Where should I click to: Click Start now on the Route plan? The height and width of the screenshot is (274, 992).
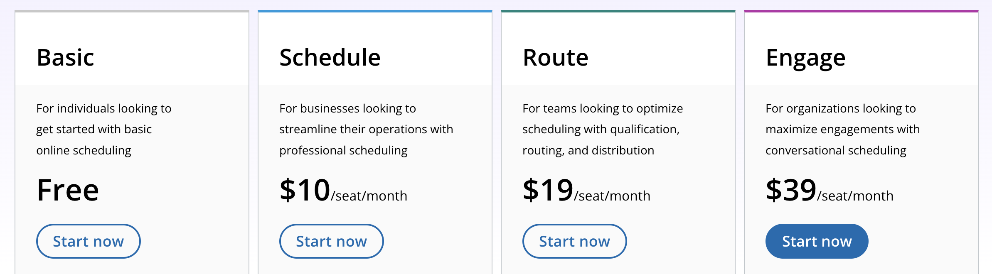(574, 241)
